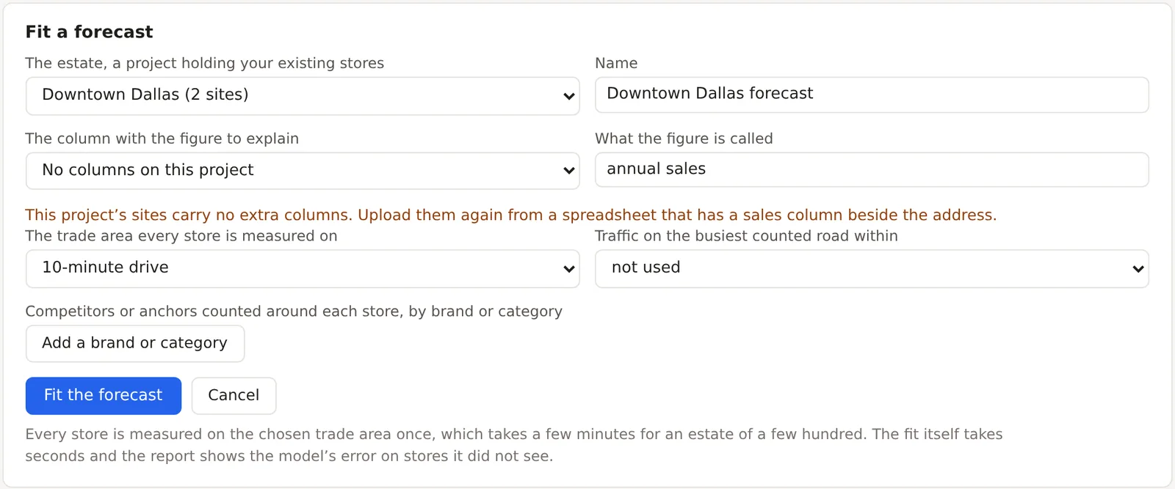
Task: Open the estate project dropdown showing Downtown Dallas
Action: 303,96
